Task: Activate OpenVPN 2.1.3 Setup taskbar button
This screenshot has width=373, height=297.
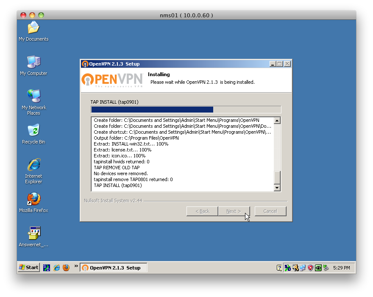Action: (114, 268)
